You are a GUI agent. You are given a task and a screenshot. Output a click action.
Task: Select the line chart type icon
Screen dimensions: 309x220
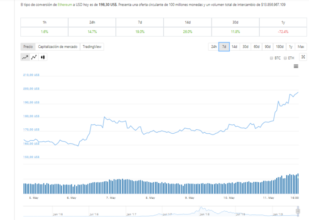[25, 57]
